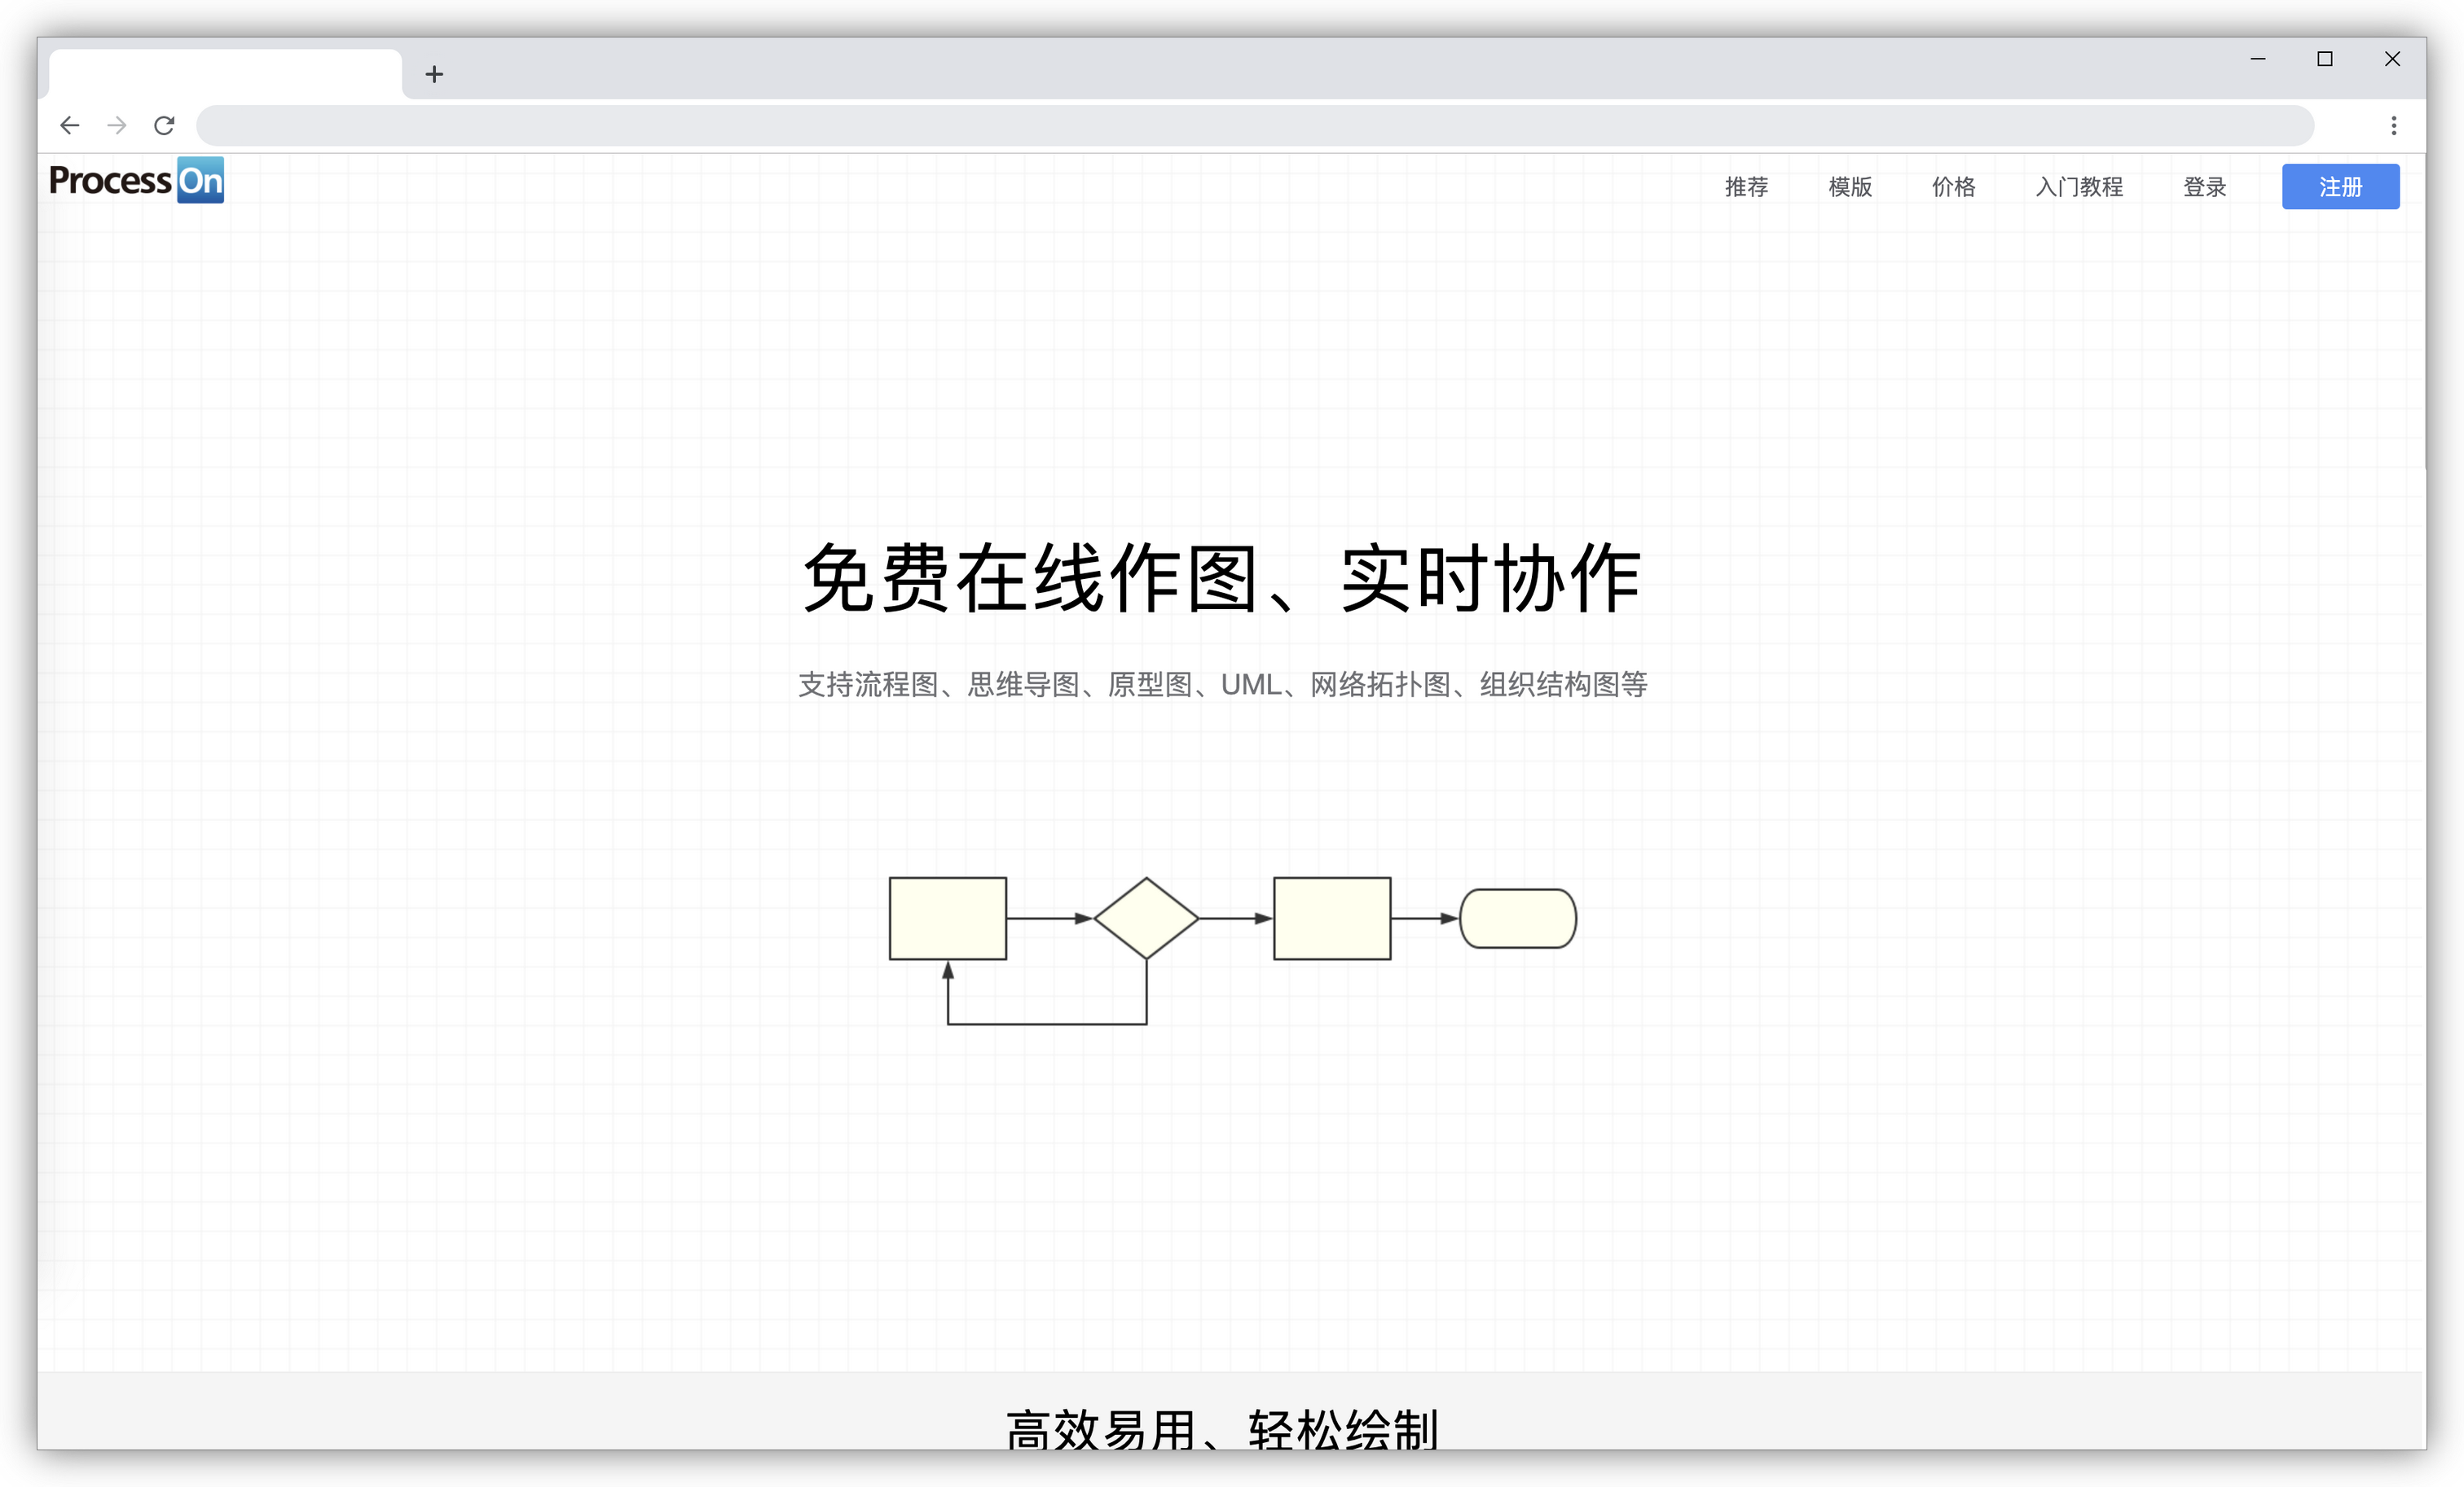Viewport: 2464px width, 1487px height.
Task: Select the first rectangle in flowchart
Action: point(947,918)
